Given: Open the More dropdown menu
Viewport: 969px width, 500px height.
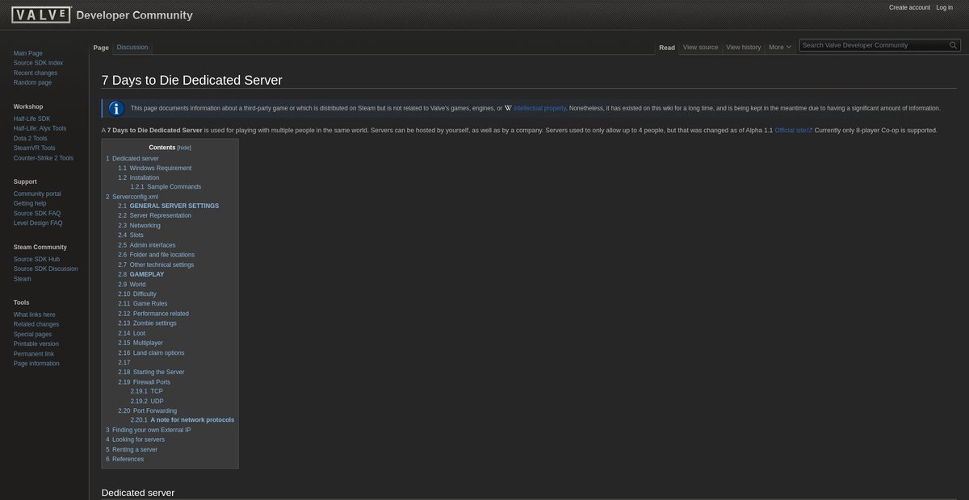Looking at the screenshot, I should pos(779,48).
